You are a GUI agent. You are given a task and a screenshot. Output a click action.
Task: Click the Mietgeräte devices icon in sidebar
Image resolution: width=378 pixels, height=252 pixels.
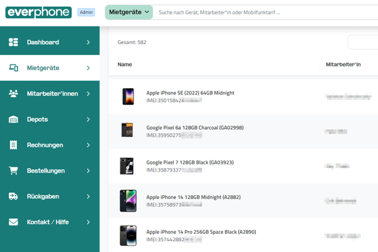pyautogui.click(x=13, y=68)
